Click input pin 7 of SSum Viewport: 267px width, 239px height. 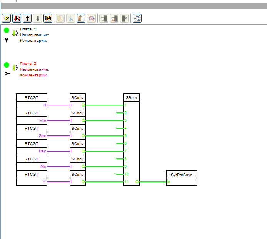[125, 151]
